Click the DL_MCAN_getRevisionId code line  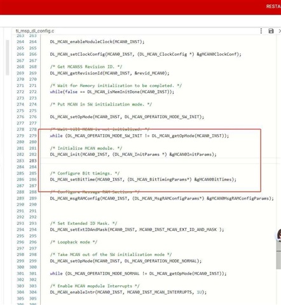pyautogui.click(x=109, y=73)
